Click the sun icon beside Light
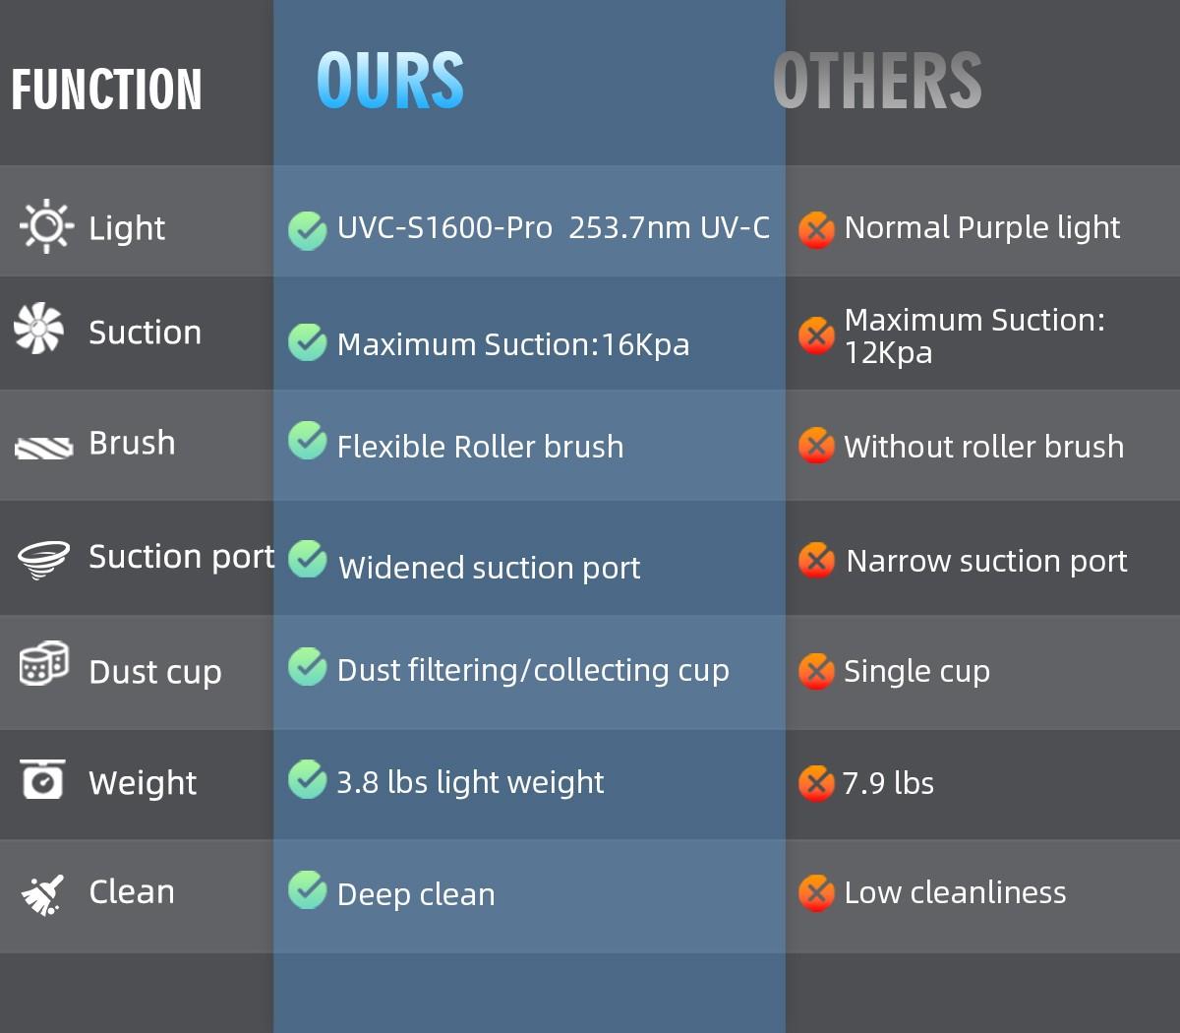This screenshot has height=1033, width=1180. coord(45,227)
